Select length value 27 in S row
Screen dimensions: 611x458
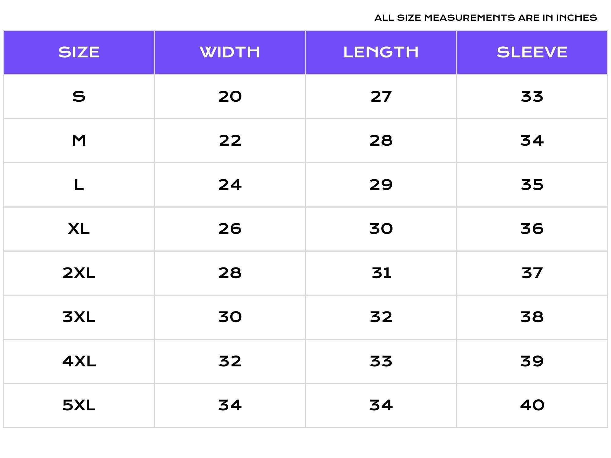tap(381, 96)
